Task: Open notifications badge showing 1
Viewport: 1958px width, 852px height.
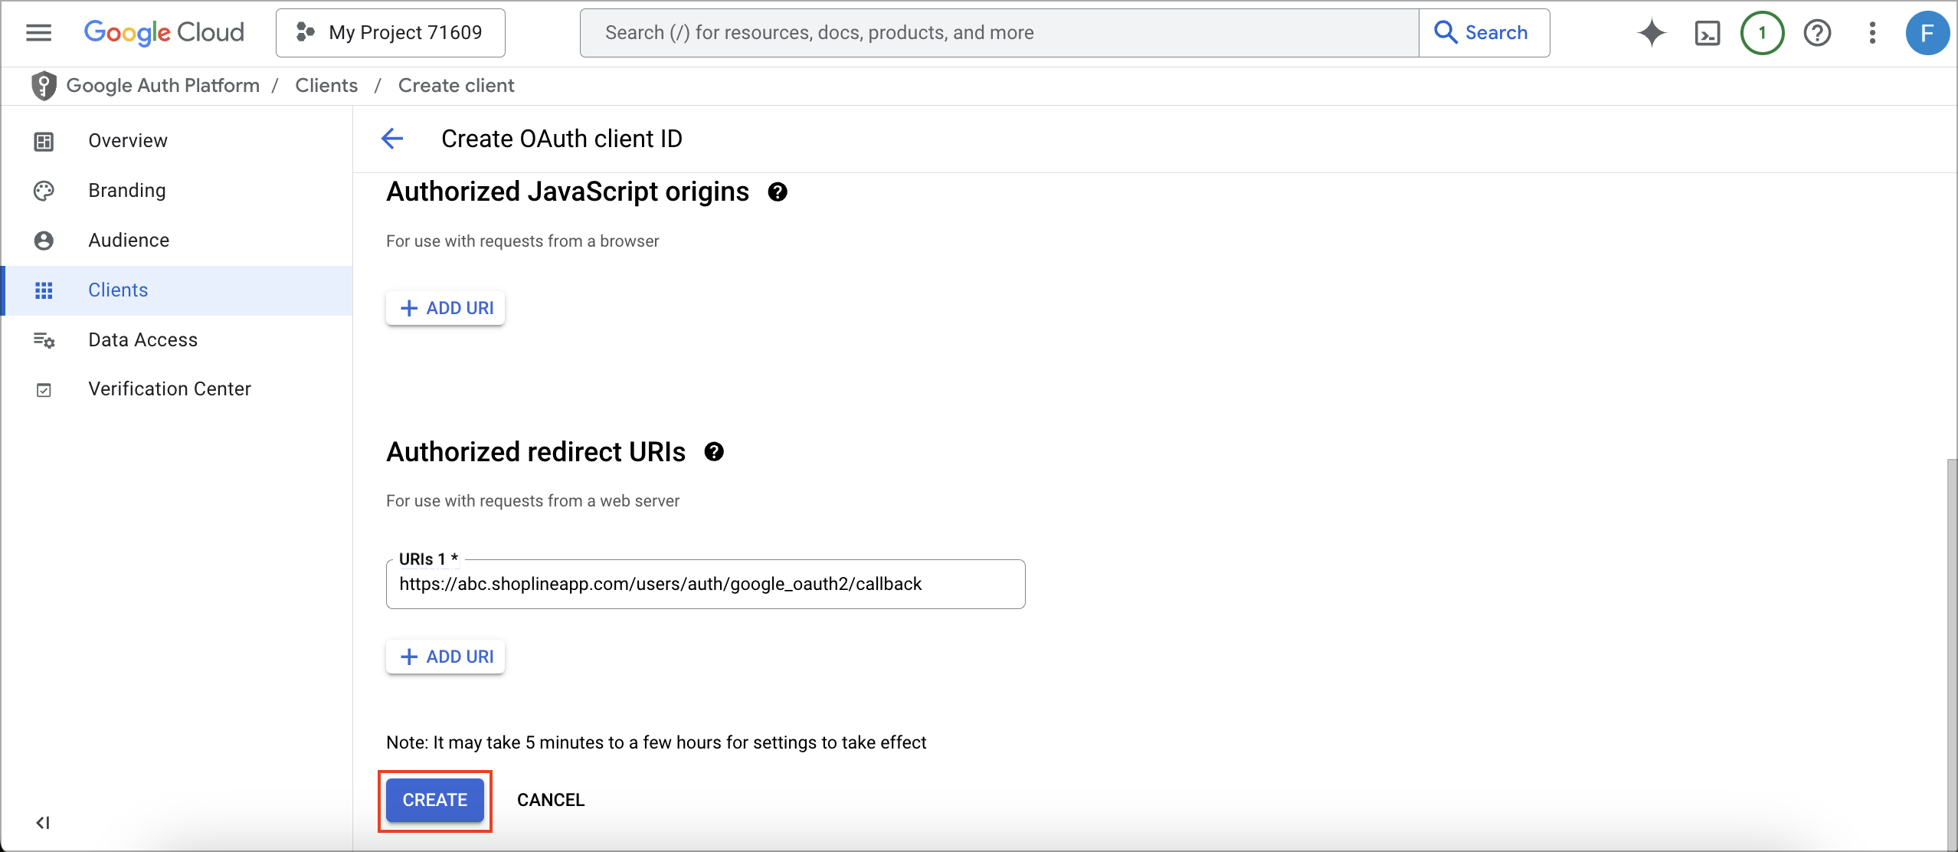Action: [x=1762, y=33]
